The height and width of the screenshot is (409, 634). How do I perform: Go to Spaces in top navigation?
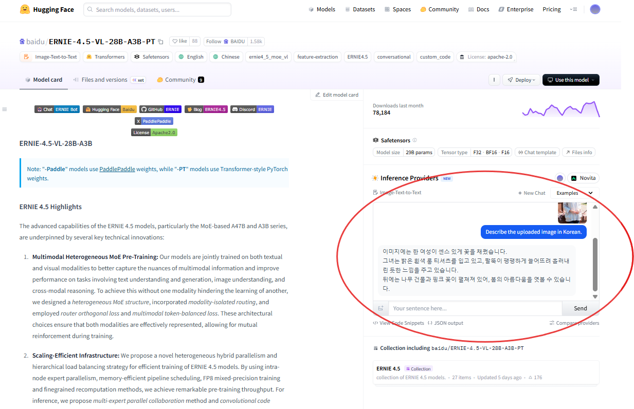(397, 9)
